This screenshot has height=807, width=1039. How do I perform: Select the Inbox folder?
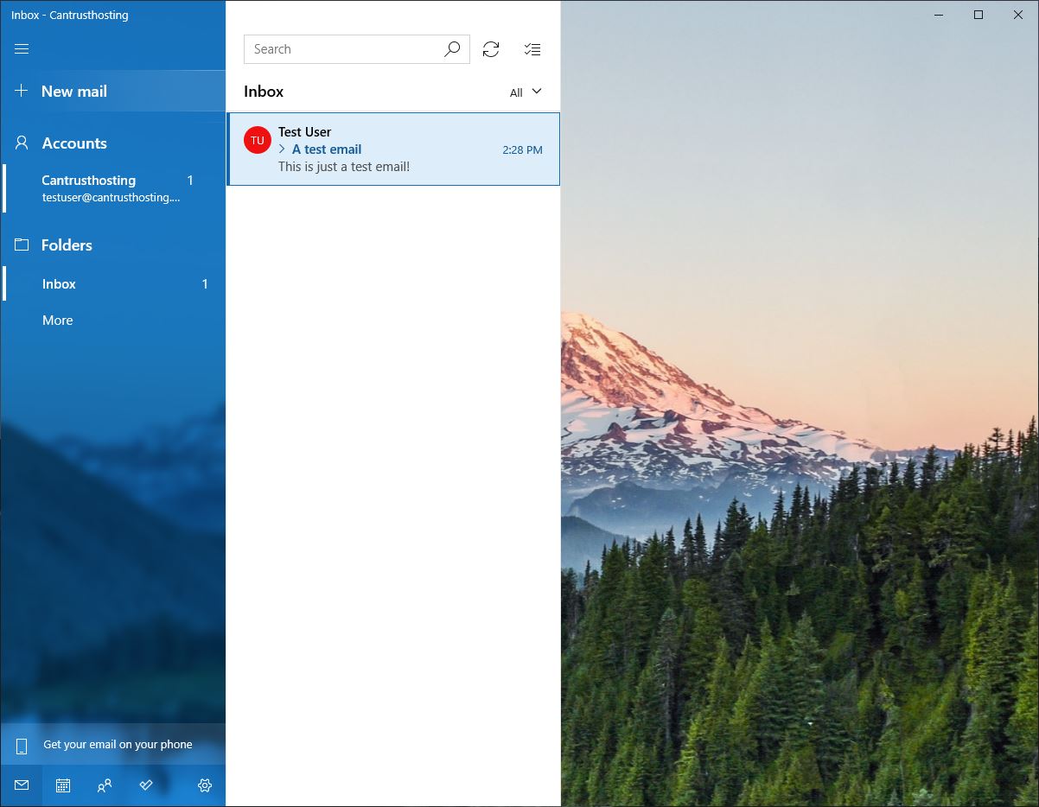(x=112, y=283)
